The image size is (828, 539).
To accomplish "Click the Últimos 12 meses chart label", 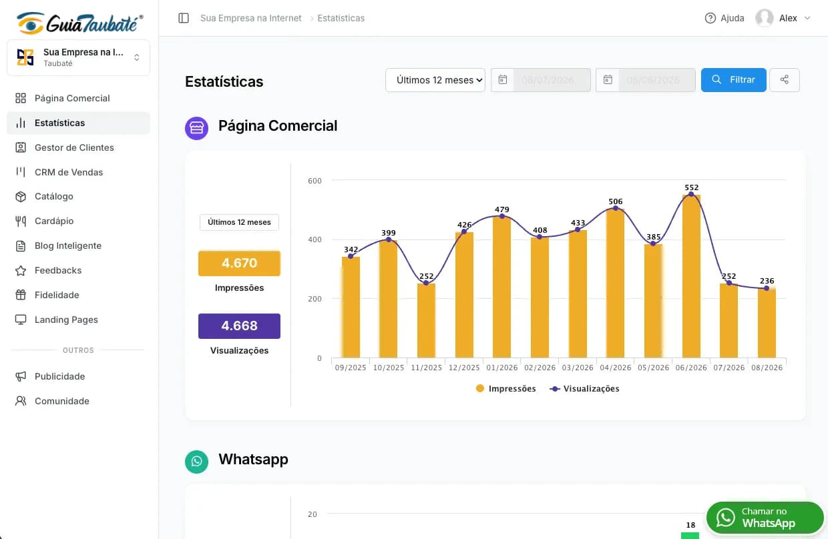I will (239, 222).
